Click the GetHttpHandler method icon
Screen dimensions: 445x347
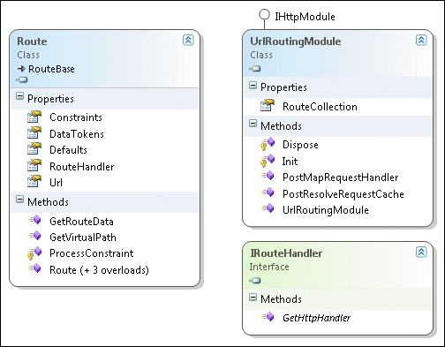(268, 317)
